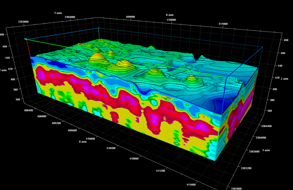Viewport: 293px width, 190px height.
Task: Click the 411600 X-axis tick label
Action: pos(191,184)
